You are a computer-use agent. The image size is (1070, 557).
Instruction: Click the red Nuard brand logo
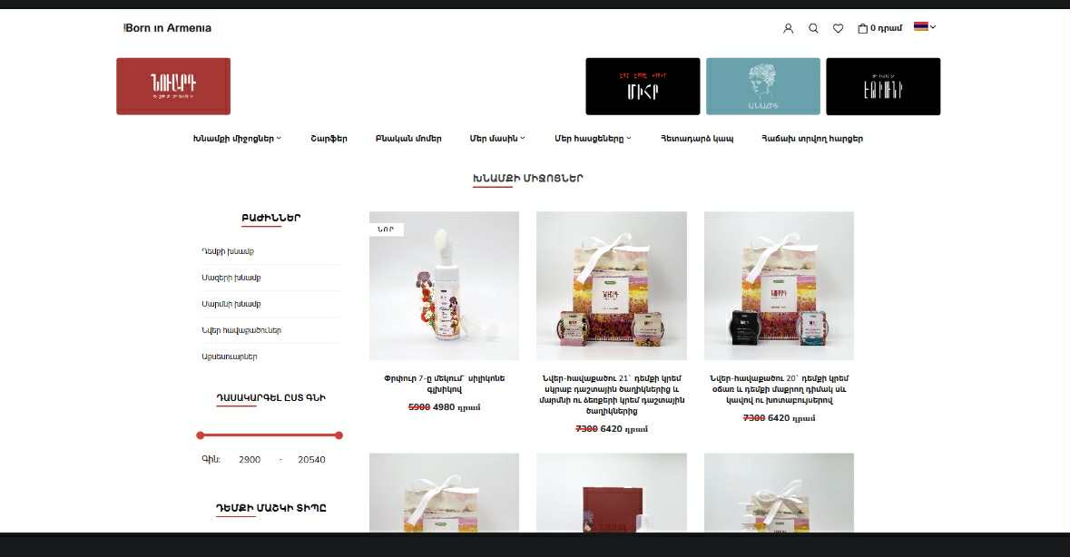(173, 86)
